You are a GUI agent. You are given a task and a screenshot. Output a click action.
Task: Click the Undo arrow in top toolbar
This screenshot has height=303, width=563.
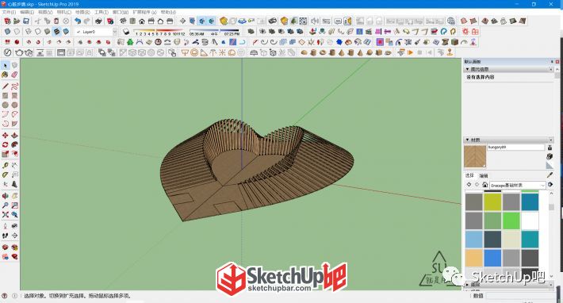tap(78, 21)
